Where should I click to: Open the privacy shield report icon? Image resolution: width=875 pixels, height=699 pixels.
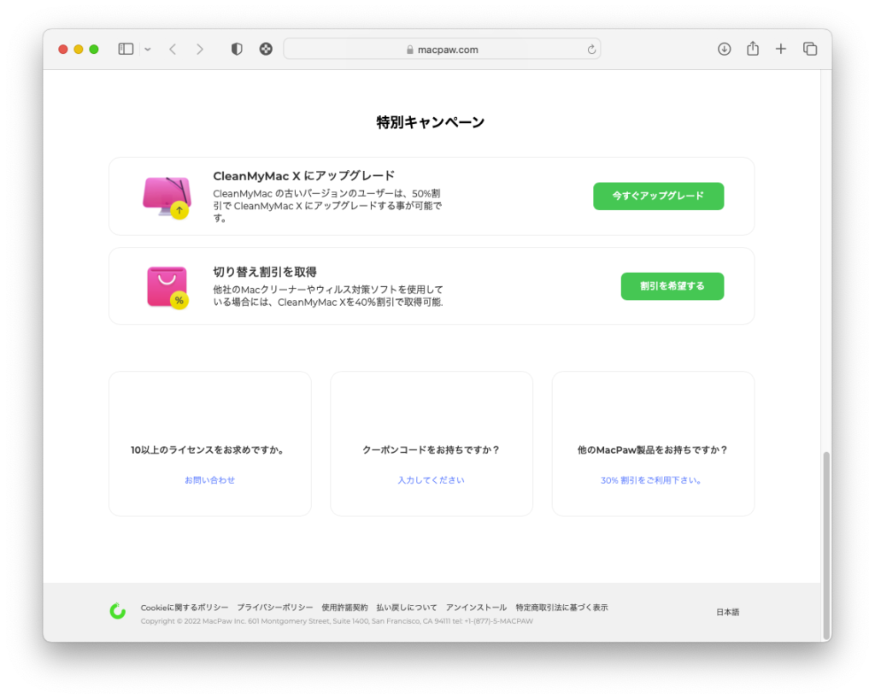(237, 49)
